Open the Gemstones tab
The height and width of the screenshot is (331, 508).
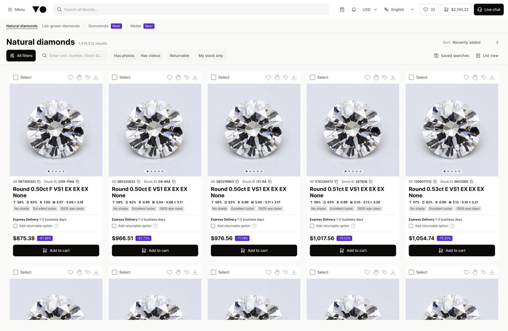coord(98,26)
